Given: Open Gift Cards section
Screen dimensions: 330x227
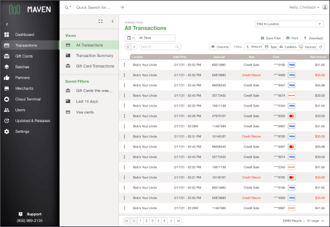Looking at the screenshot, I should tap(24, 56).
